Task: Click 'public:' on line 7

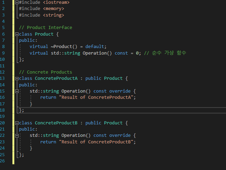Action: click(28, 40)
